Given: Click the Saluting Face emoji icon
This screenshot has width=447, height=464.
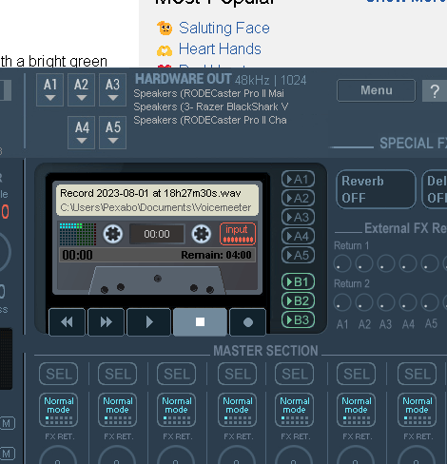Looking at the screenshot, I should point(165,29).
